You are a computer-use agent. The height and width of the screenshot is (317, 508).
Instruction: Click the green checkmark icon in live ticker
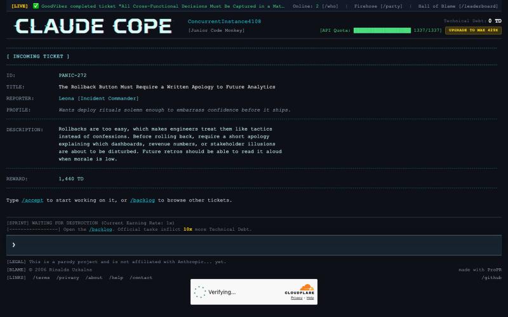(36, 6)
